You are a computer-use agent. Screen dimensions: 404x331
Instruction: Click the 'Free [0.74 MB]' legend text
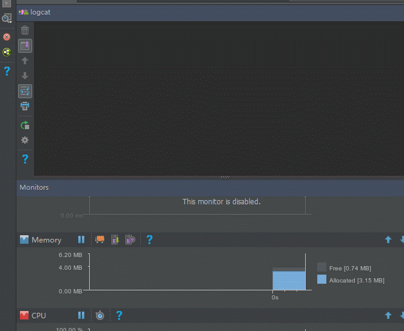coord(350,269)
